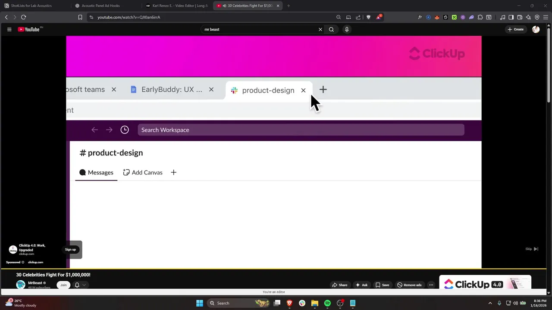
Task: Open the clickup.com sponsored link
Action: point(35,262)
